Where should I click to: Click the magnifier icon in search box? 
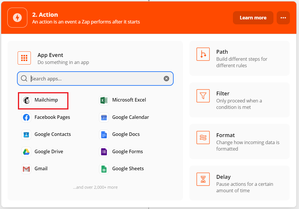click(24, 78)
